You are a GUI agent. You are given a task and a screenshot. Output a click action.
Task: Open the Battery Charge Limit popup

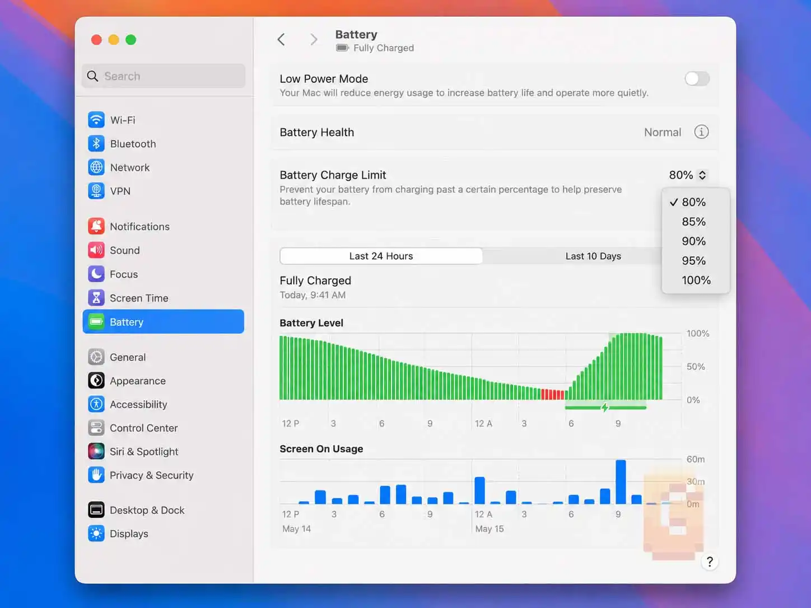pos(688,175)
